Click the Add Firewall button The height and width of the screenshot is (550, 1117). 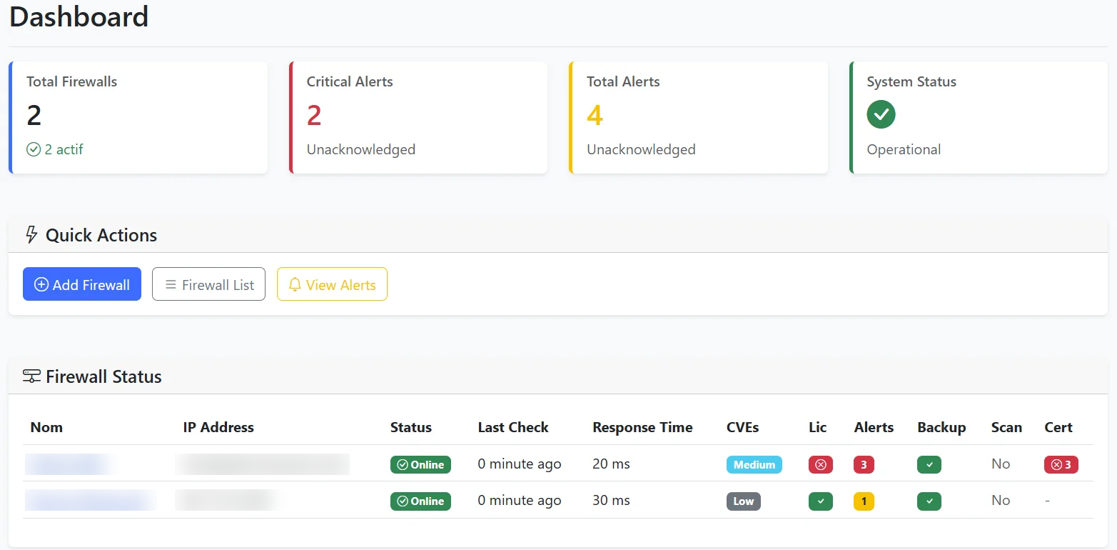point(81,284)
